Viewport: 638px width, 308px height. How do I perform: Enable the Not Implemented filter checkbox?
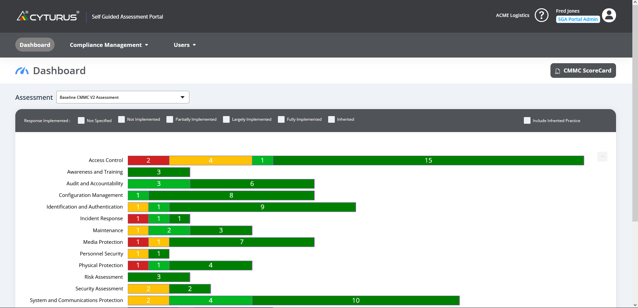point(121,119)
